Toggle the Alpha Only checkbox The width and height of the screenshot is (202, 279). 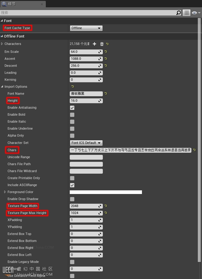(x=72, y=136)
